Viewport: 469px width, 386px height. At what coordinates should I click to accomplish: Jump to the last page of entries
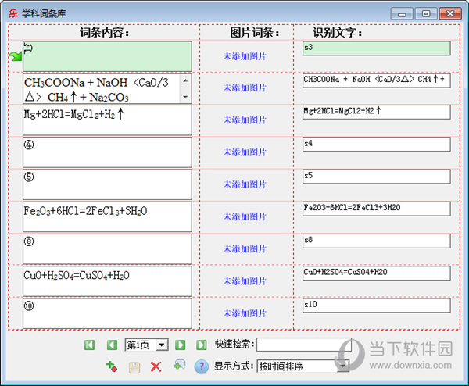coord(202,345)
